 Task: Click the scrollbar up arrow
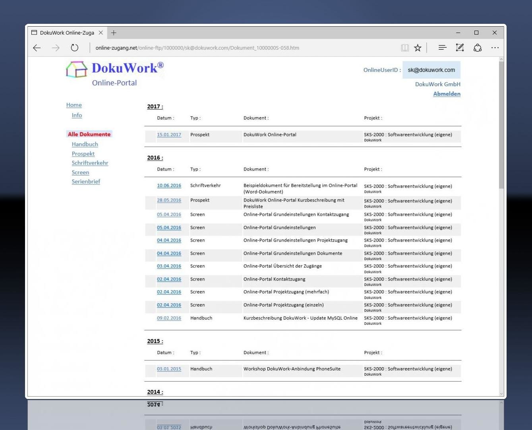[x=501, y=59]
